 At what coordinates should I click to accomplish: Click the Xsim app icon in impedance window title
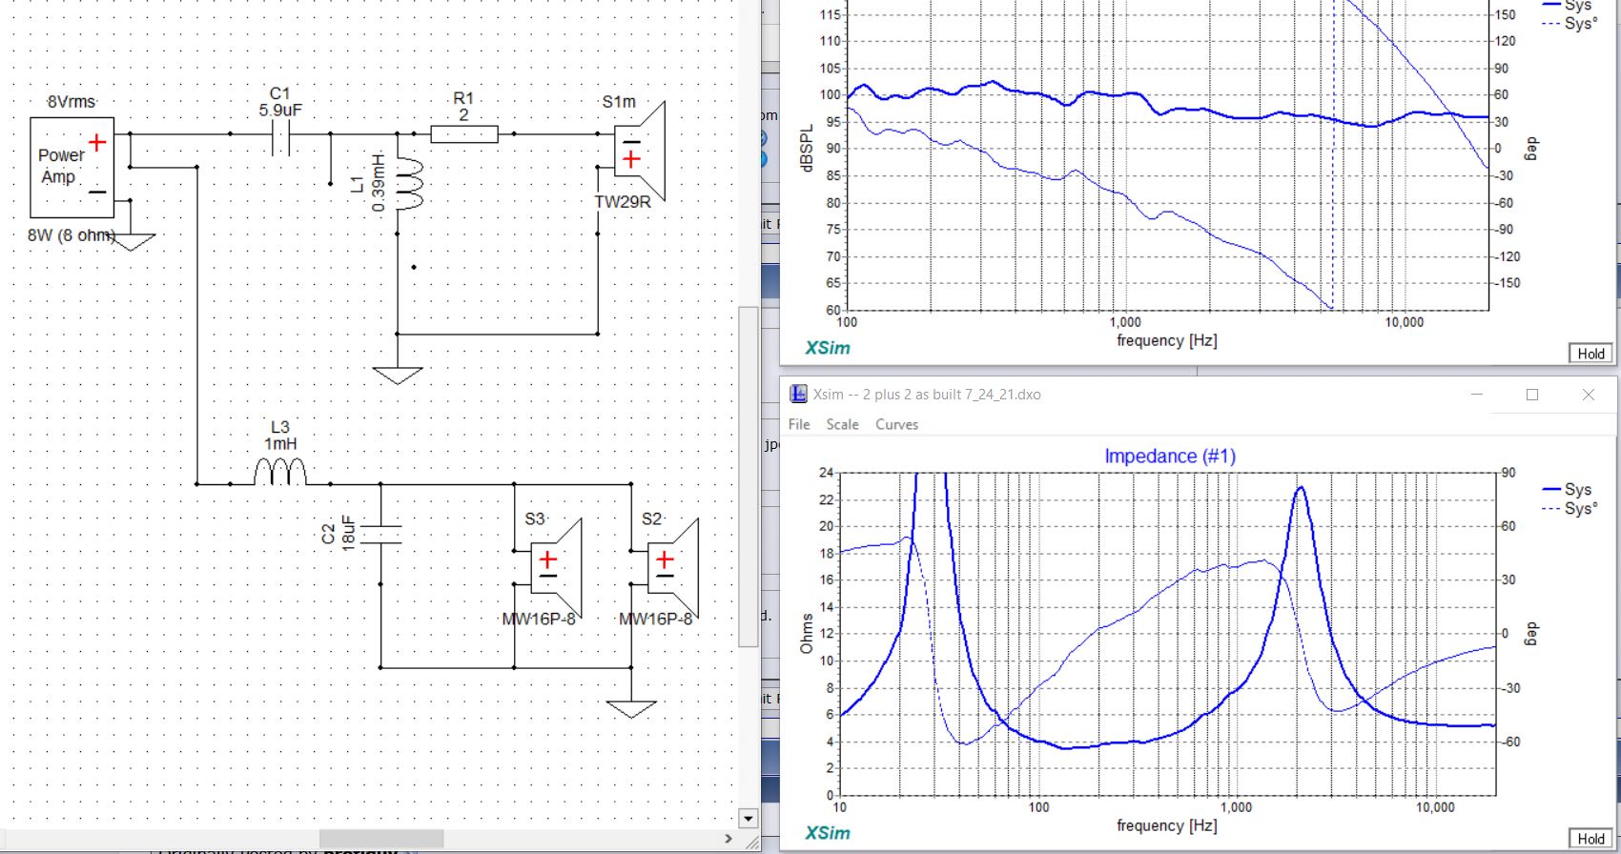point(798,395)
